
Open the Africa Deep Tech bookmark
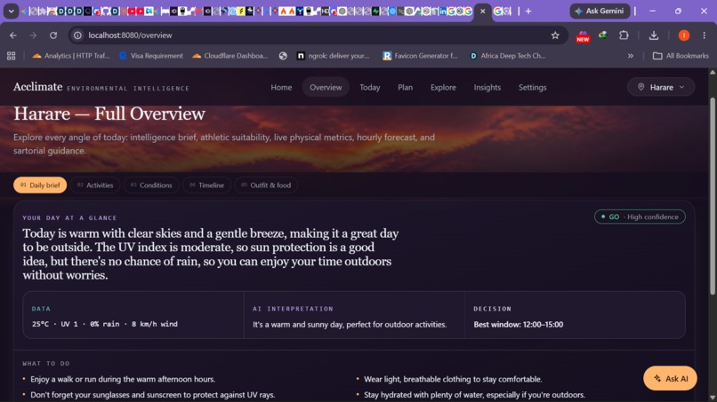click(x=508, y=56)
